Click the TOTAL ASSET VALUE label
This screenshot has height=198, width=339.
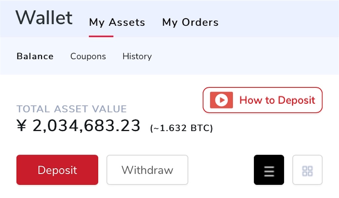(72, 109)
